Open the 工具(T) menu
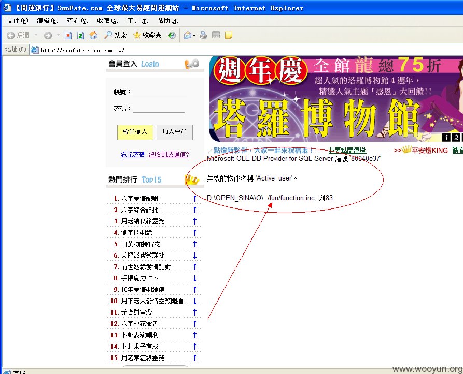Screen dimensions: 463x374 [x=138, y=21]
